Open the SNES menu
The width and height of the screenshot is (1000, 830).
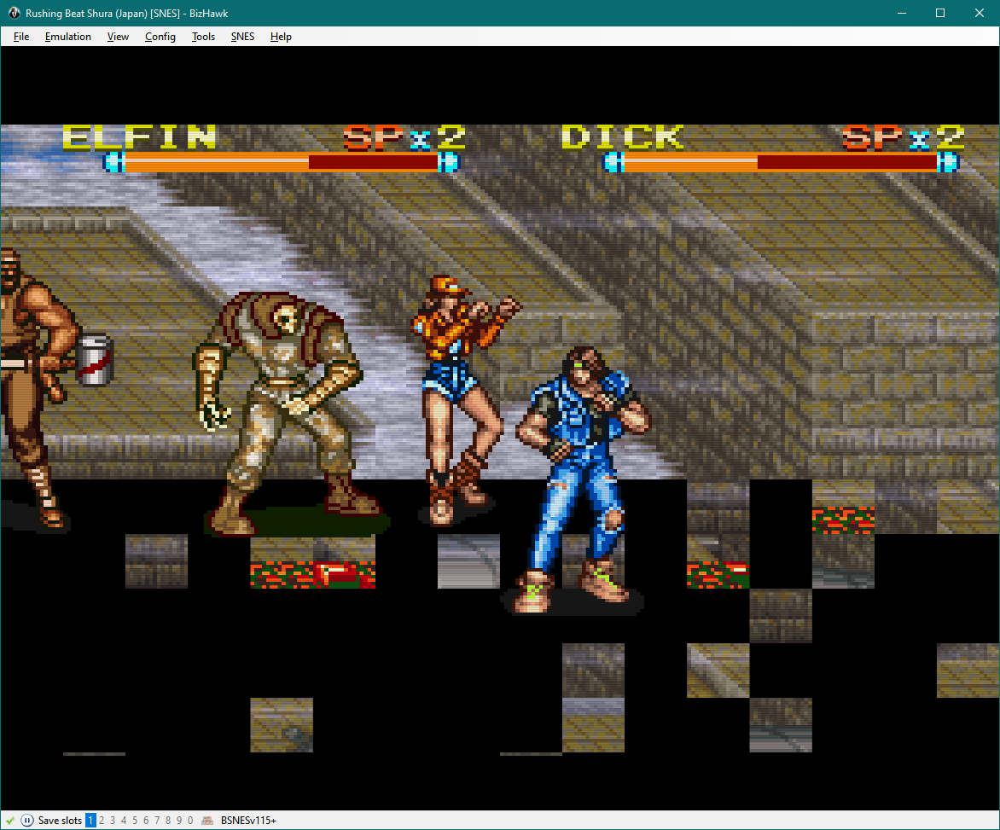(242, 36)
